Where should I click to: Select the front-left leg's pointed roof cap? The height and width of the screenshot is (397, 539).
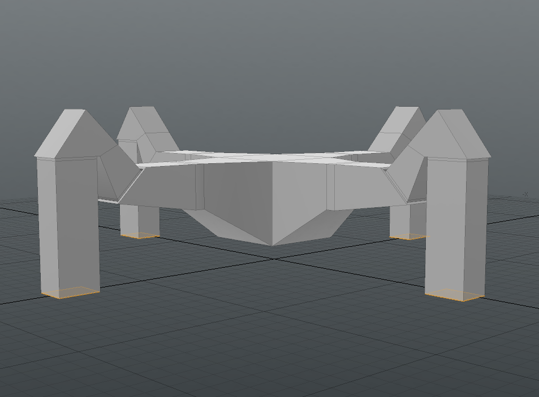click(x=77, y=134)
